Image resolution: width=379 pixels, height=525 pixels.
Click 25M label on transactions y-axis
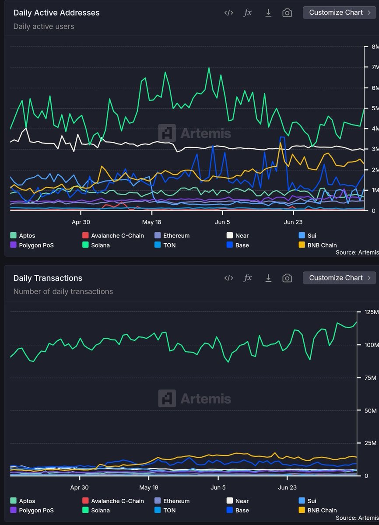pyautogui.click(x=371, y=443)
